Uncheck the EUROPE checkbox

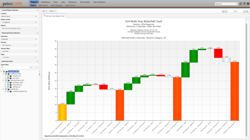[6, 89]
